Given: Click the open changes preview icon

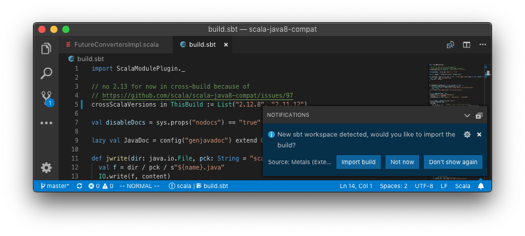Looking at the screenshot, I should point(450,44).
